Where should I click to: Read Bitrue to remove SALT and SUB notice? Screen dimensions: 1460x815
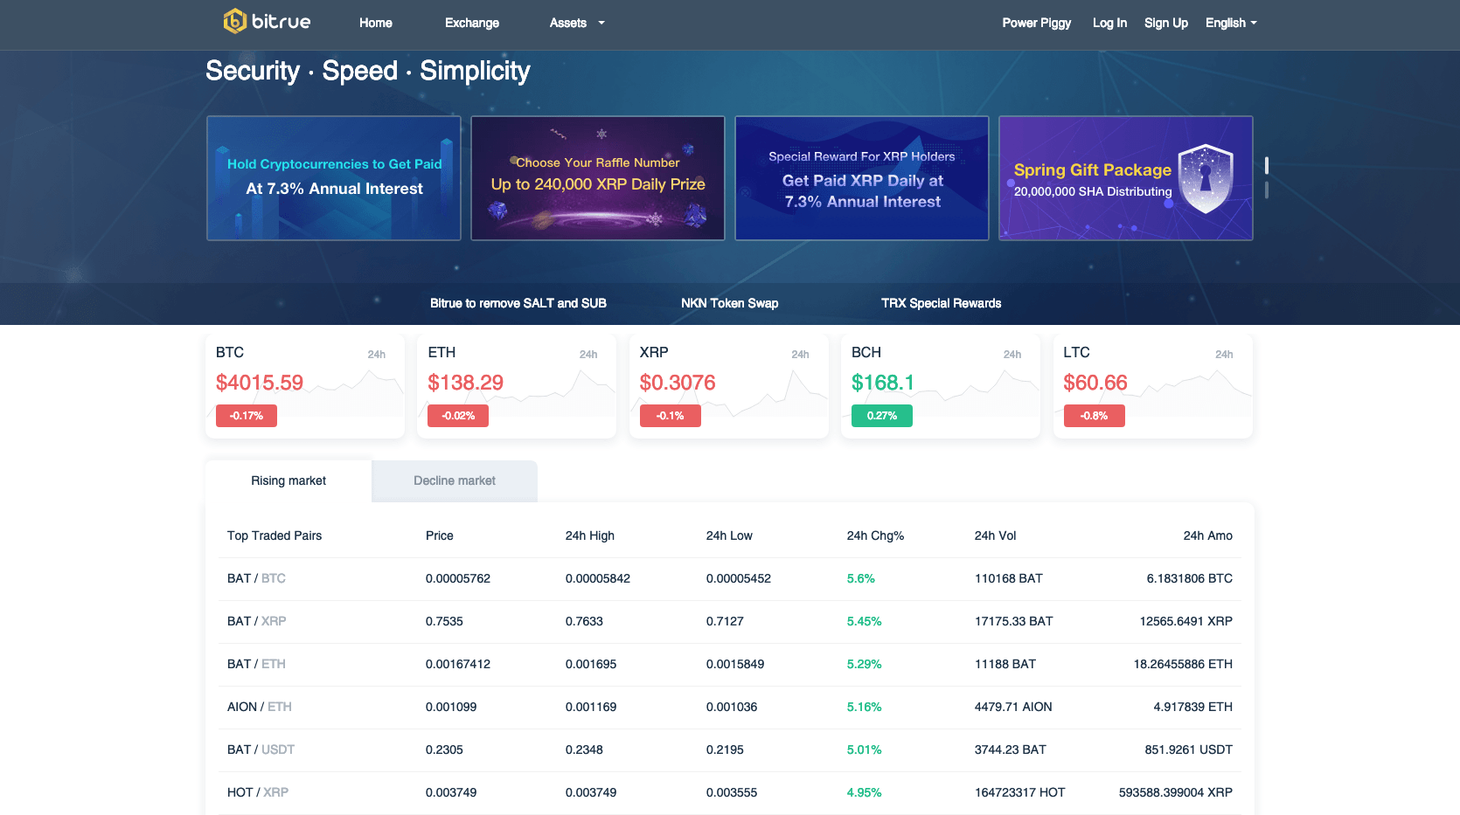point(518,303)
